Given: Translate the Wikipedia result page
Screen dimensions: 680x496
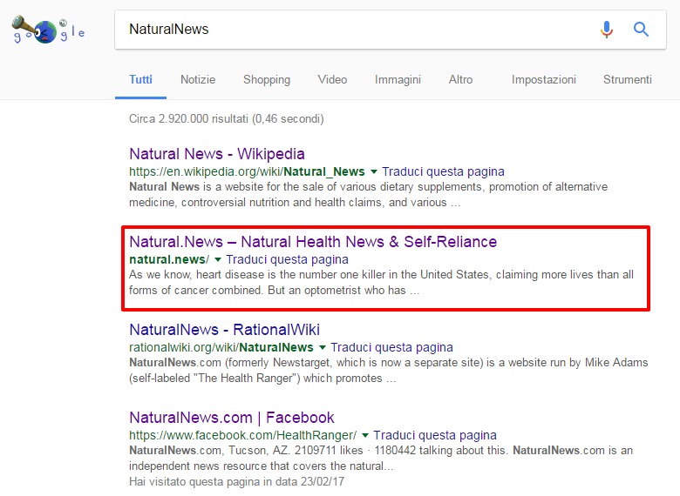Looking at the screenshot, I should pyautogui.click(x=443, y=171).
